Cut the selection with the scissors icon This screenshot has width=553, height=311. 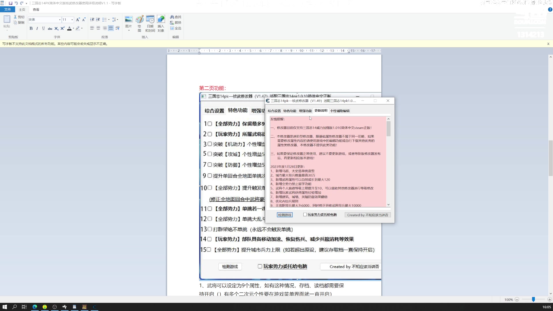(15, 17)
